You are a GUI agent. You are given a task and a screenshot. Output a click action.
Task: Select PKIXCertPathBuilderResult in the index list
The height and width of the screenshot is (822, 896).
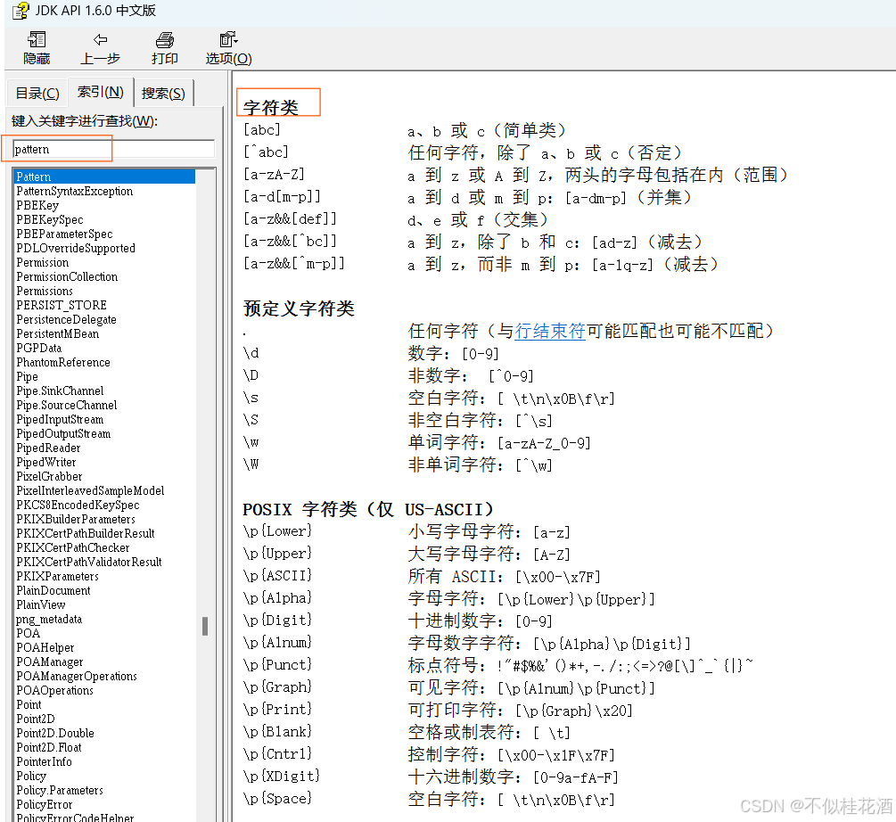pyautogui.click(x=86, y=534)
